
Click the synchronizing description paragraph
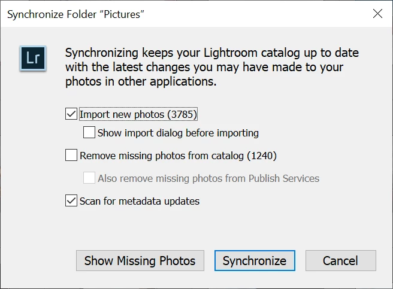[191, 66]
